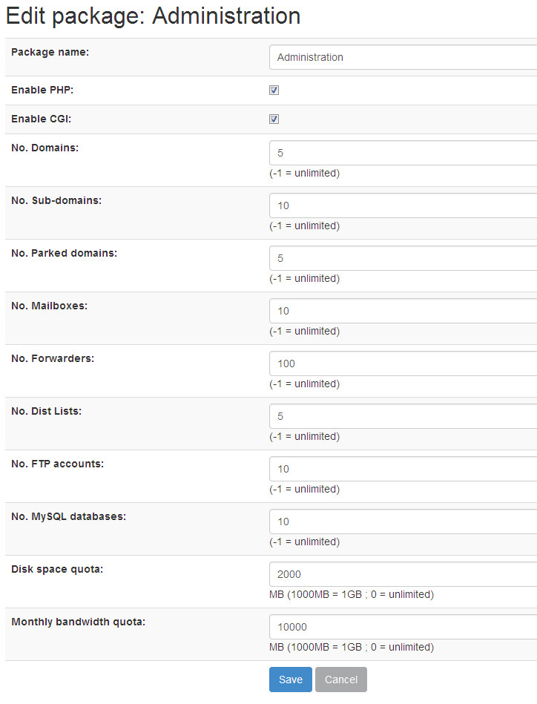This screenshot has width=537, height=704.
Task: Save the package changes
Action: click(x=291, y=680)
